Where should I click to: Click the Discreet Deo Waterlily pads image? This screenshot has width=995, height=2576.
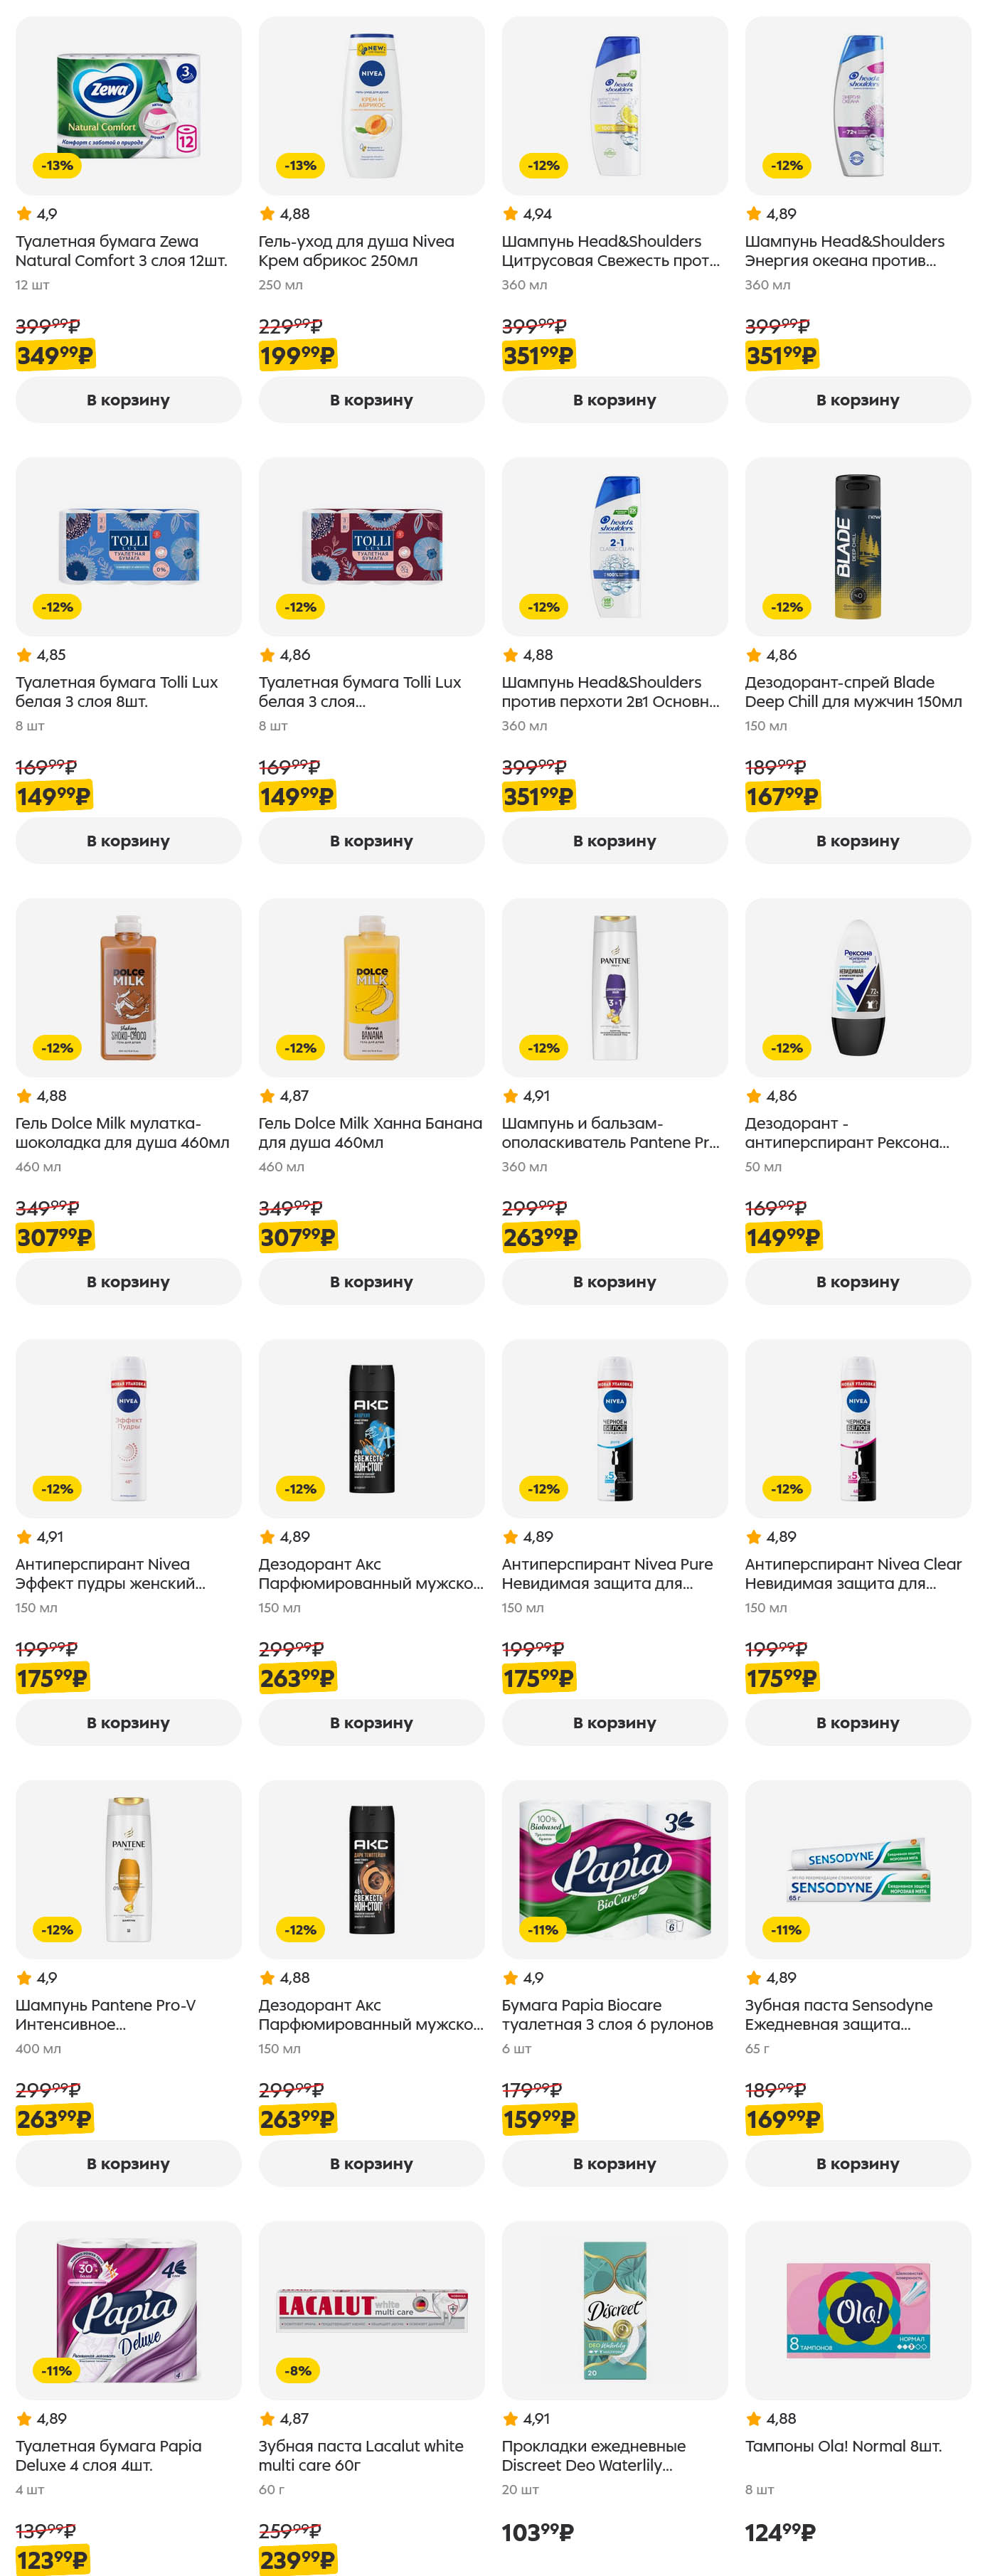coord(614,2309)
